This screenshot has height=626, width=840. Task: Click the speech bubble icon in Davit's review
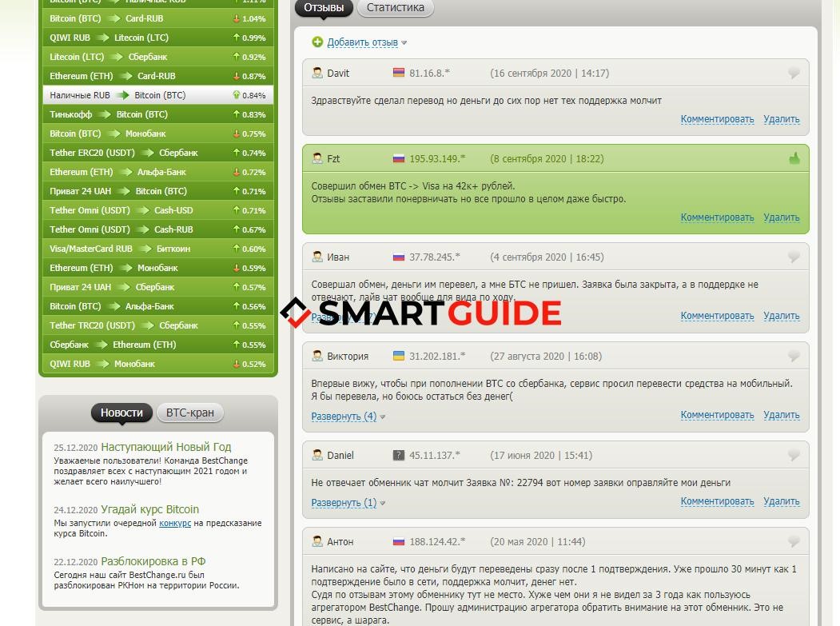pos(794,73)
